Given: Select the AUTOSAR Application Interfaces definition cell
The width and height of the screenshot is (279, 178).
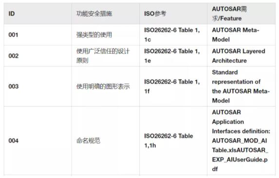Looking at the screenshot, I should 241,141.
